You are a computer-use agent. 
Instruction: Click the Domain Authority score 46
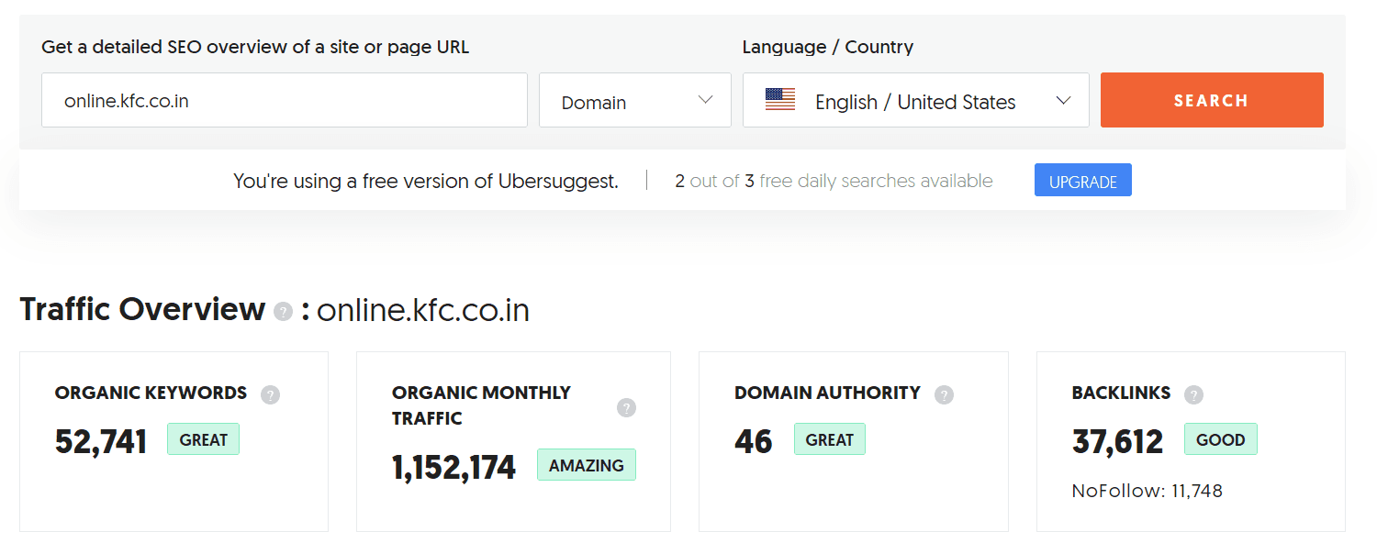[x=754, y=442]
